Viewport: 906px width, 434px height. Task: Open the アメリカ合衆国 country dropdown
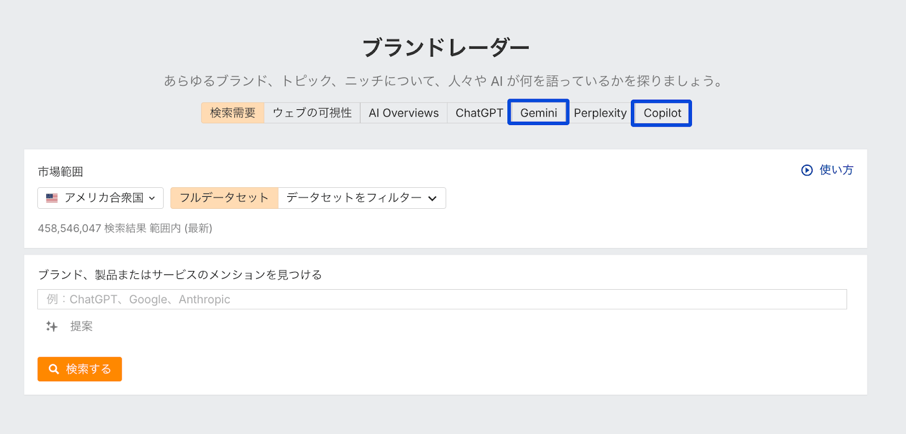tap(101, 198)
